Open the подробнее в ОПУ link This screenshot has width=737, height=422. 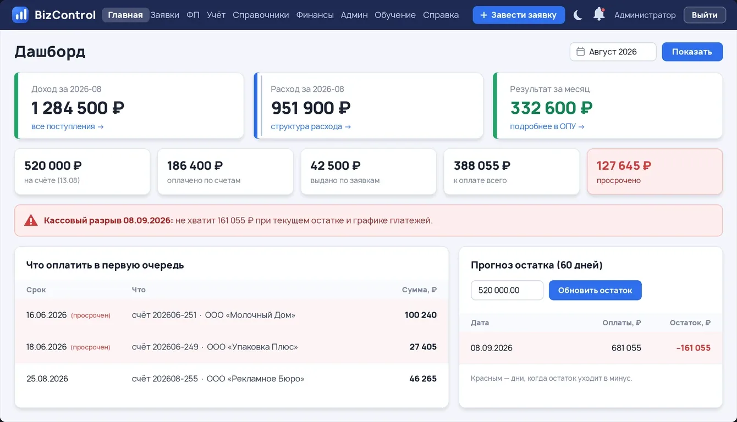(x=547, y=126)
